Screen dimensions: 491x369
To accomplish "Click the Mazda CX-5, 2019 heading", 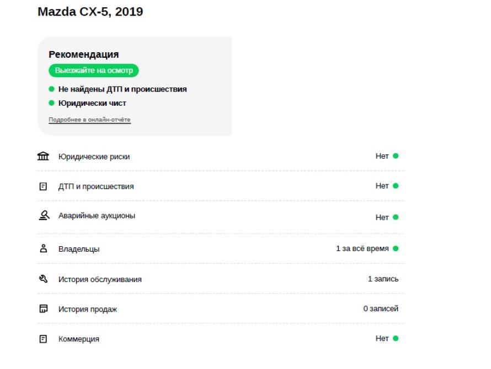I will click(x=90, y=12).
